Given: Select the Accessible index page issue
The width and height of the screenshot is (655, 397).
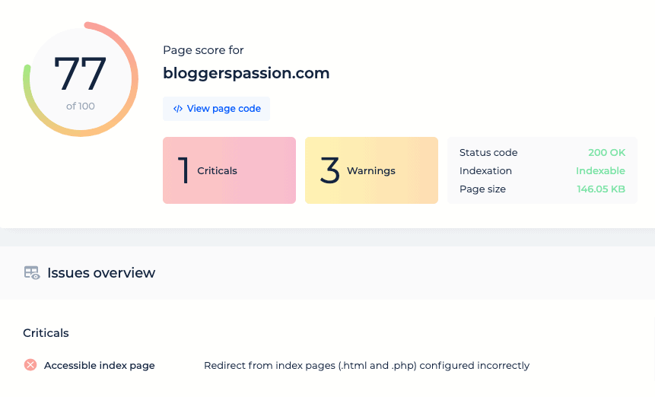Looking at the screenshot, I should [x=100, y=365].
